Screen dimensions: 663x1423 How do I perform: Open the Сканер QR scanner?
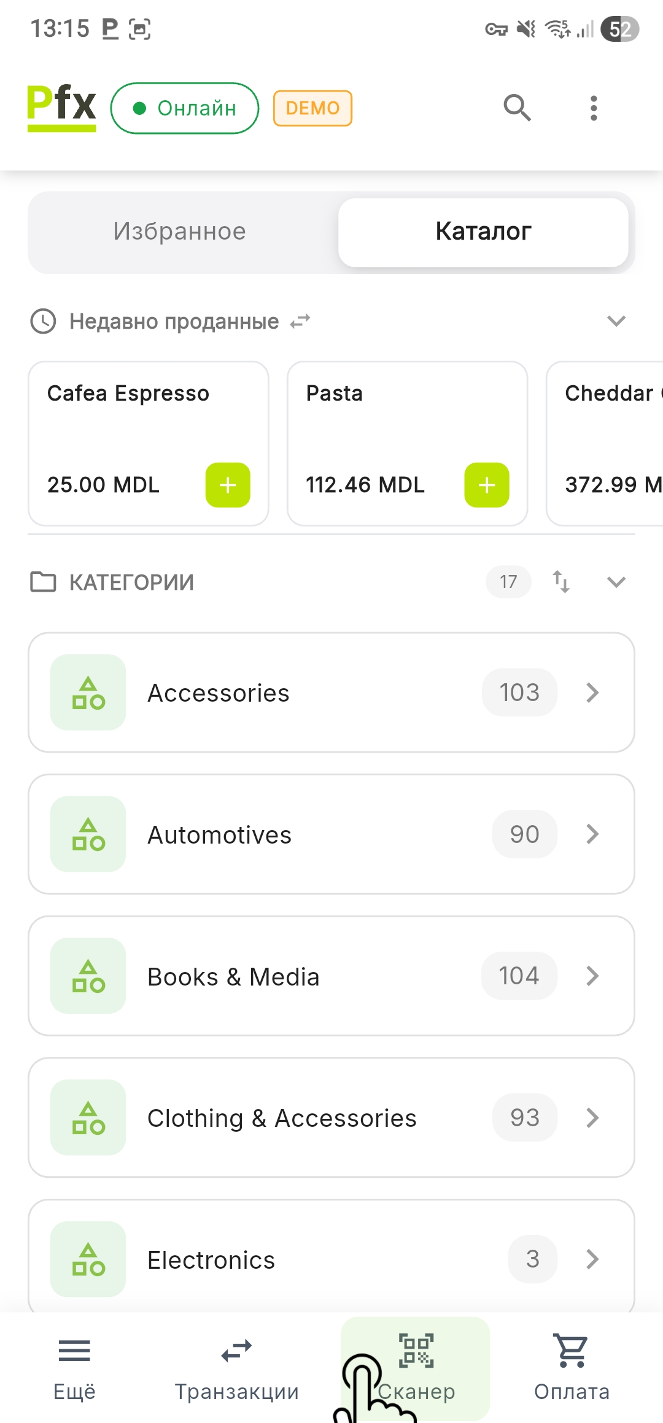[x=416, y=1366]
